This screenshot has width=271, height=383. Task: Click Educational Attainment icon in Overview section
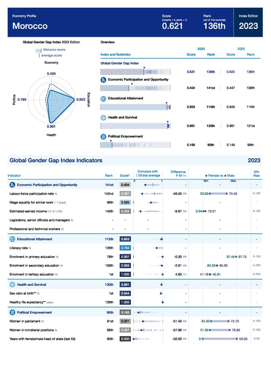coord(103,98)
